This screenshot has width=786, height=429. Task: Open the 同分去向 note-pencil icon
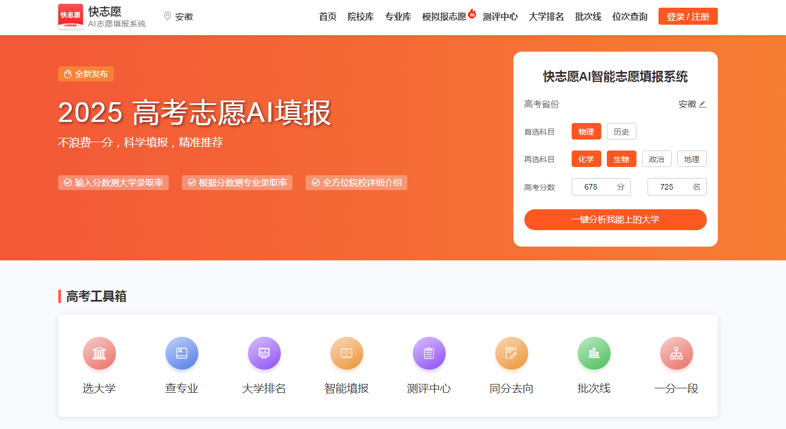coord(512,353)
